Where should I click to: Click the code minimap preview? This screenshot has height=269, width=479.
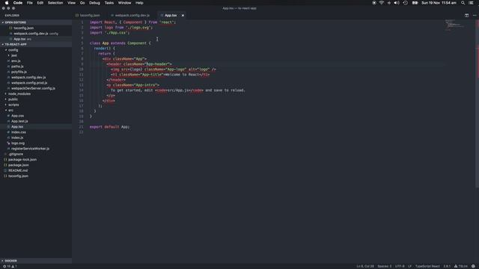[x=454, y=25]
